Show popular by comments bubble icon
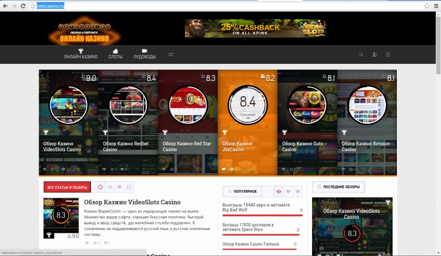 [298, 192]
